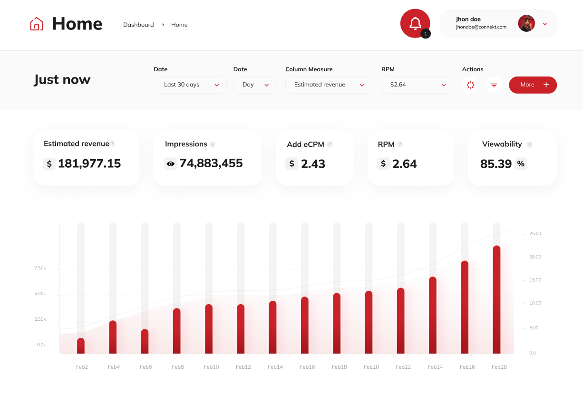Click the 85.39 viewability value
The height and width of the screenshot is (401, 583).
[496, 164]
